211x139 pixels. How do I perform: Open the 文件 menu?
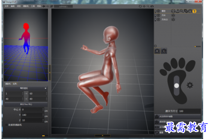(6, 6)
